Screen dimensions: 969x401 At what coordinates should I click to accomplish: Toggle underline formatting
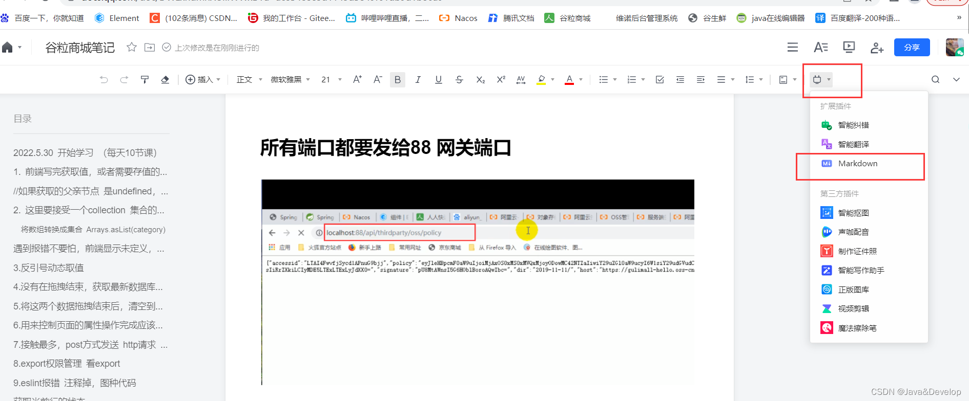[439, 79]
